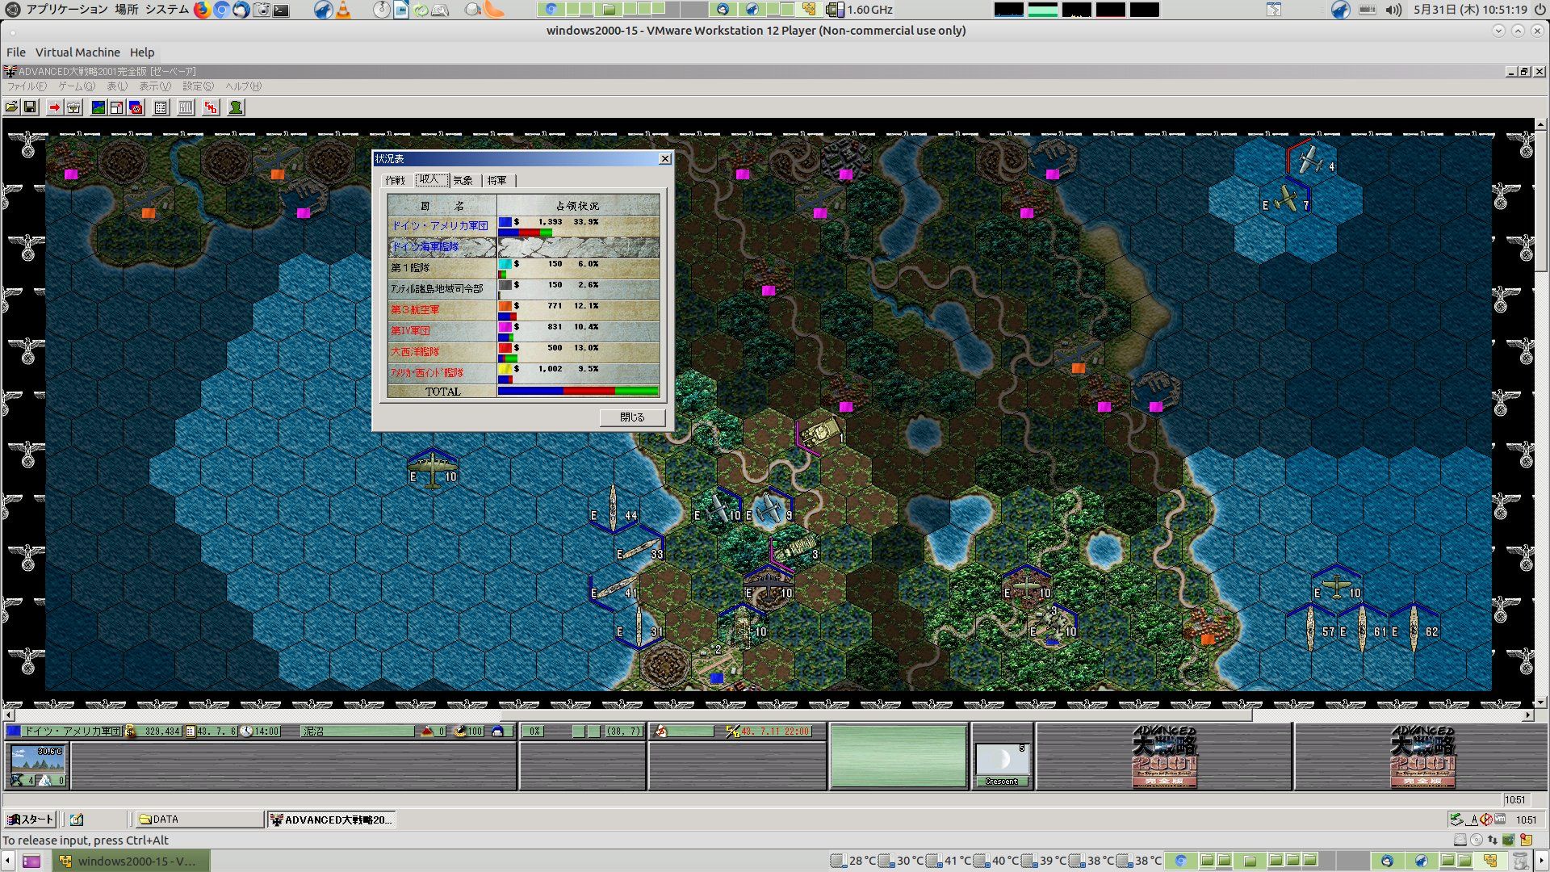The height and width of the screenshot is (872, 1550).
Task: Open the ゲーム(G) menu
Action: point(77,86)
